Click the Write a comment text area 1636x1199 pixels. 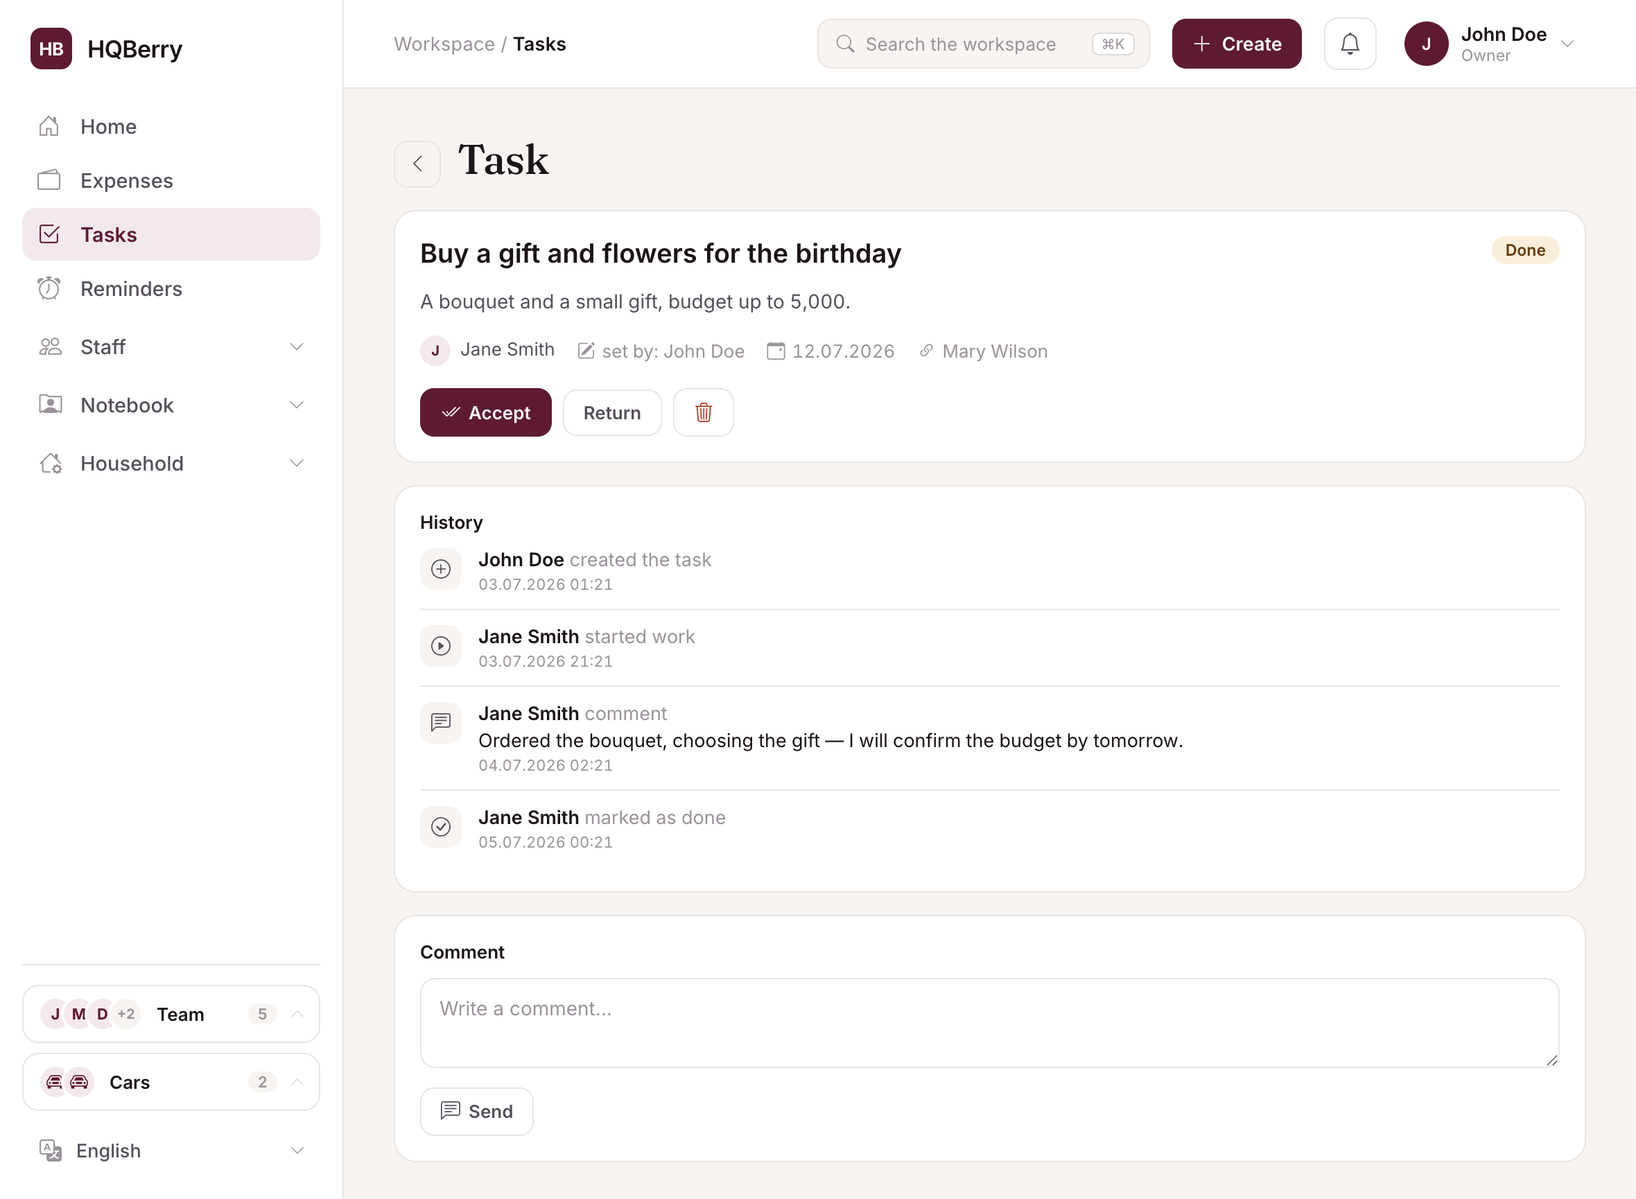tap(989, 1023)
